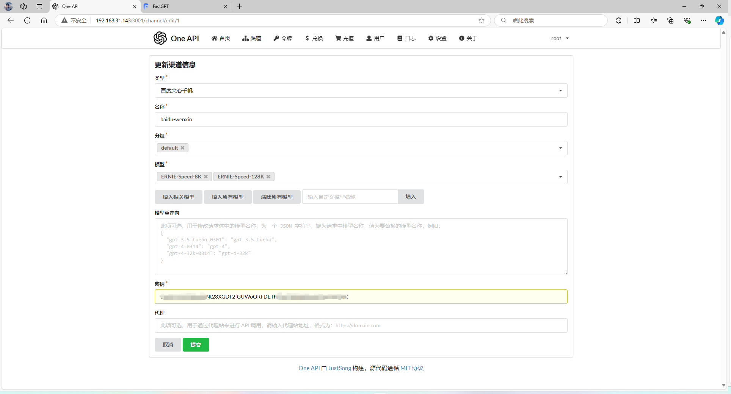Viewport: 731px width, 394px height.
Task: Expand the root user dropdown
Action: tap(560, 38)
